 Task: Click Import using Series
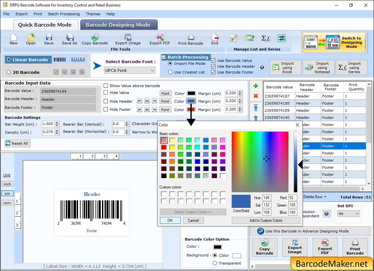pos(351,68)
